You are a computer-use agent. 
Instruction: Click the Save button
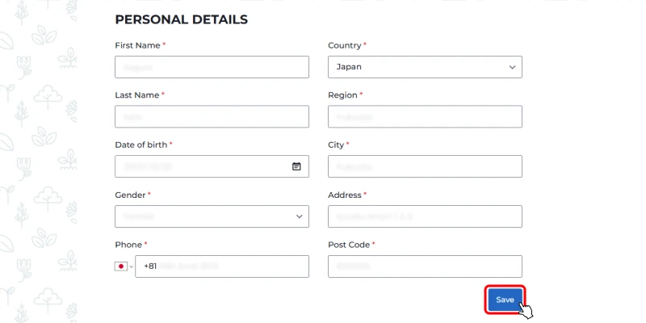pyautogui.click(x=505, y=300)
